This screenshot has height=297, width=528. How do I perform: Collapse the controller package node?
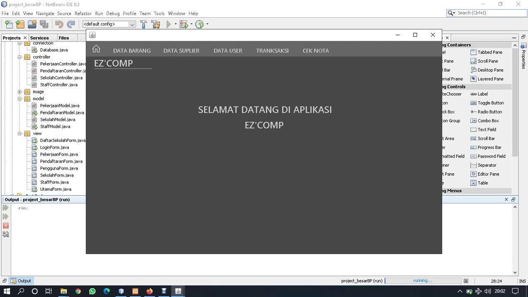coord(19,57)
